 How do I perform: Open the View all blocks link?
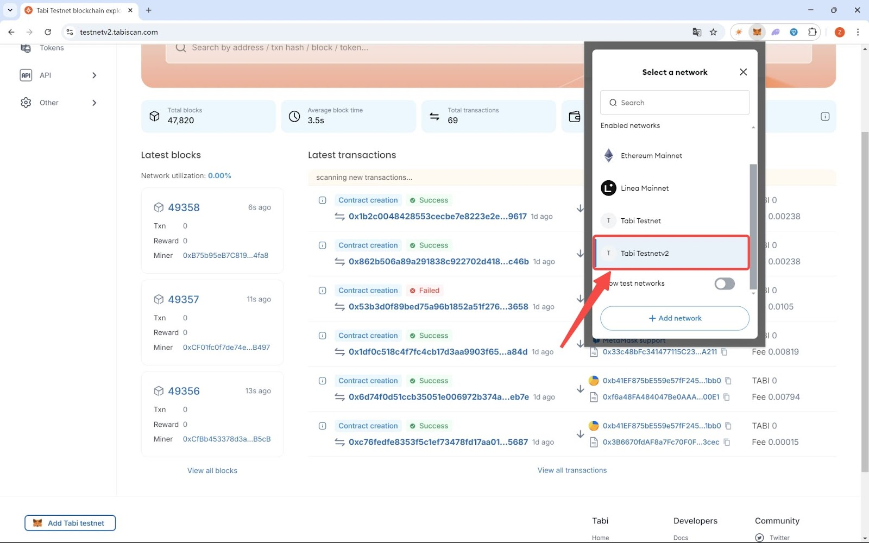(x=212, y=471)
